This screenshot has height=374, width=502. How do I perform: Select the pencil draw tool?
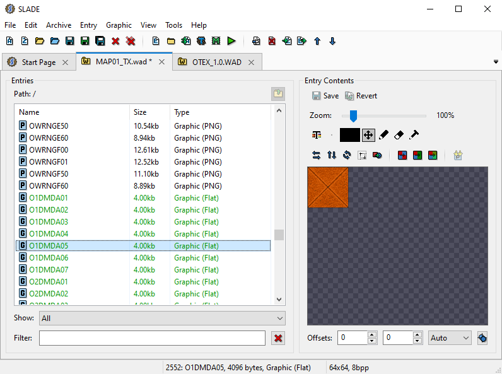tap(383, 135)
